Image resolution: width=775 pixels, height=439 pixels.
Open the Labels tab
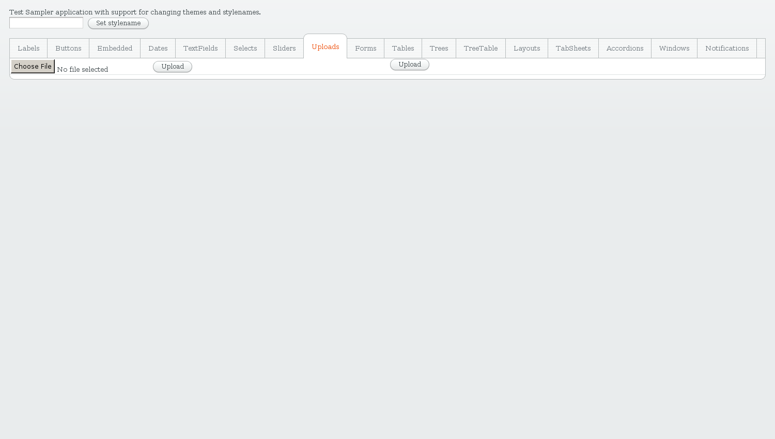[28, 49]
